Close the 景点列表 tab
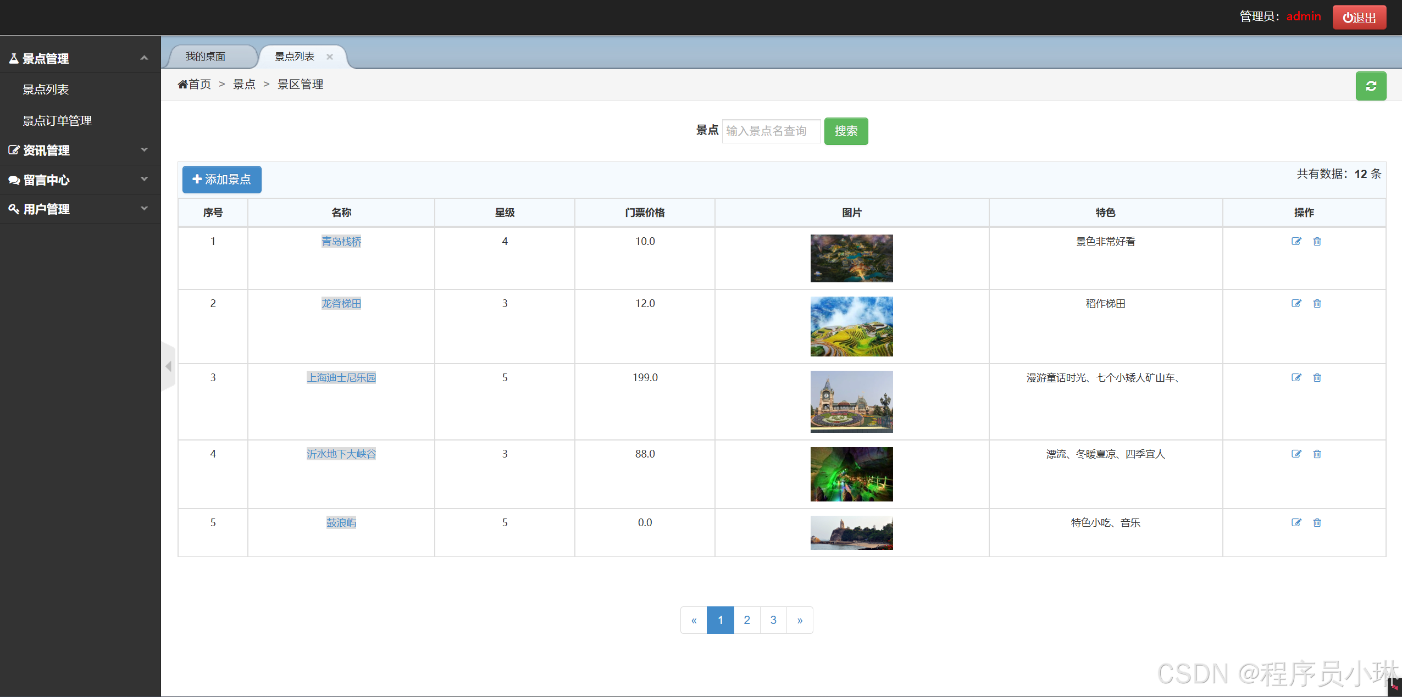Image resolution: width=1402 pixels, height=697 pixels. coord(330,57)
